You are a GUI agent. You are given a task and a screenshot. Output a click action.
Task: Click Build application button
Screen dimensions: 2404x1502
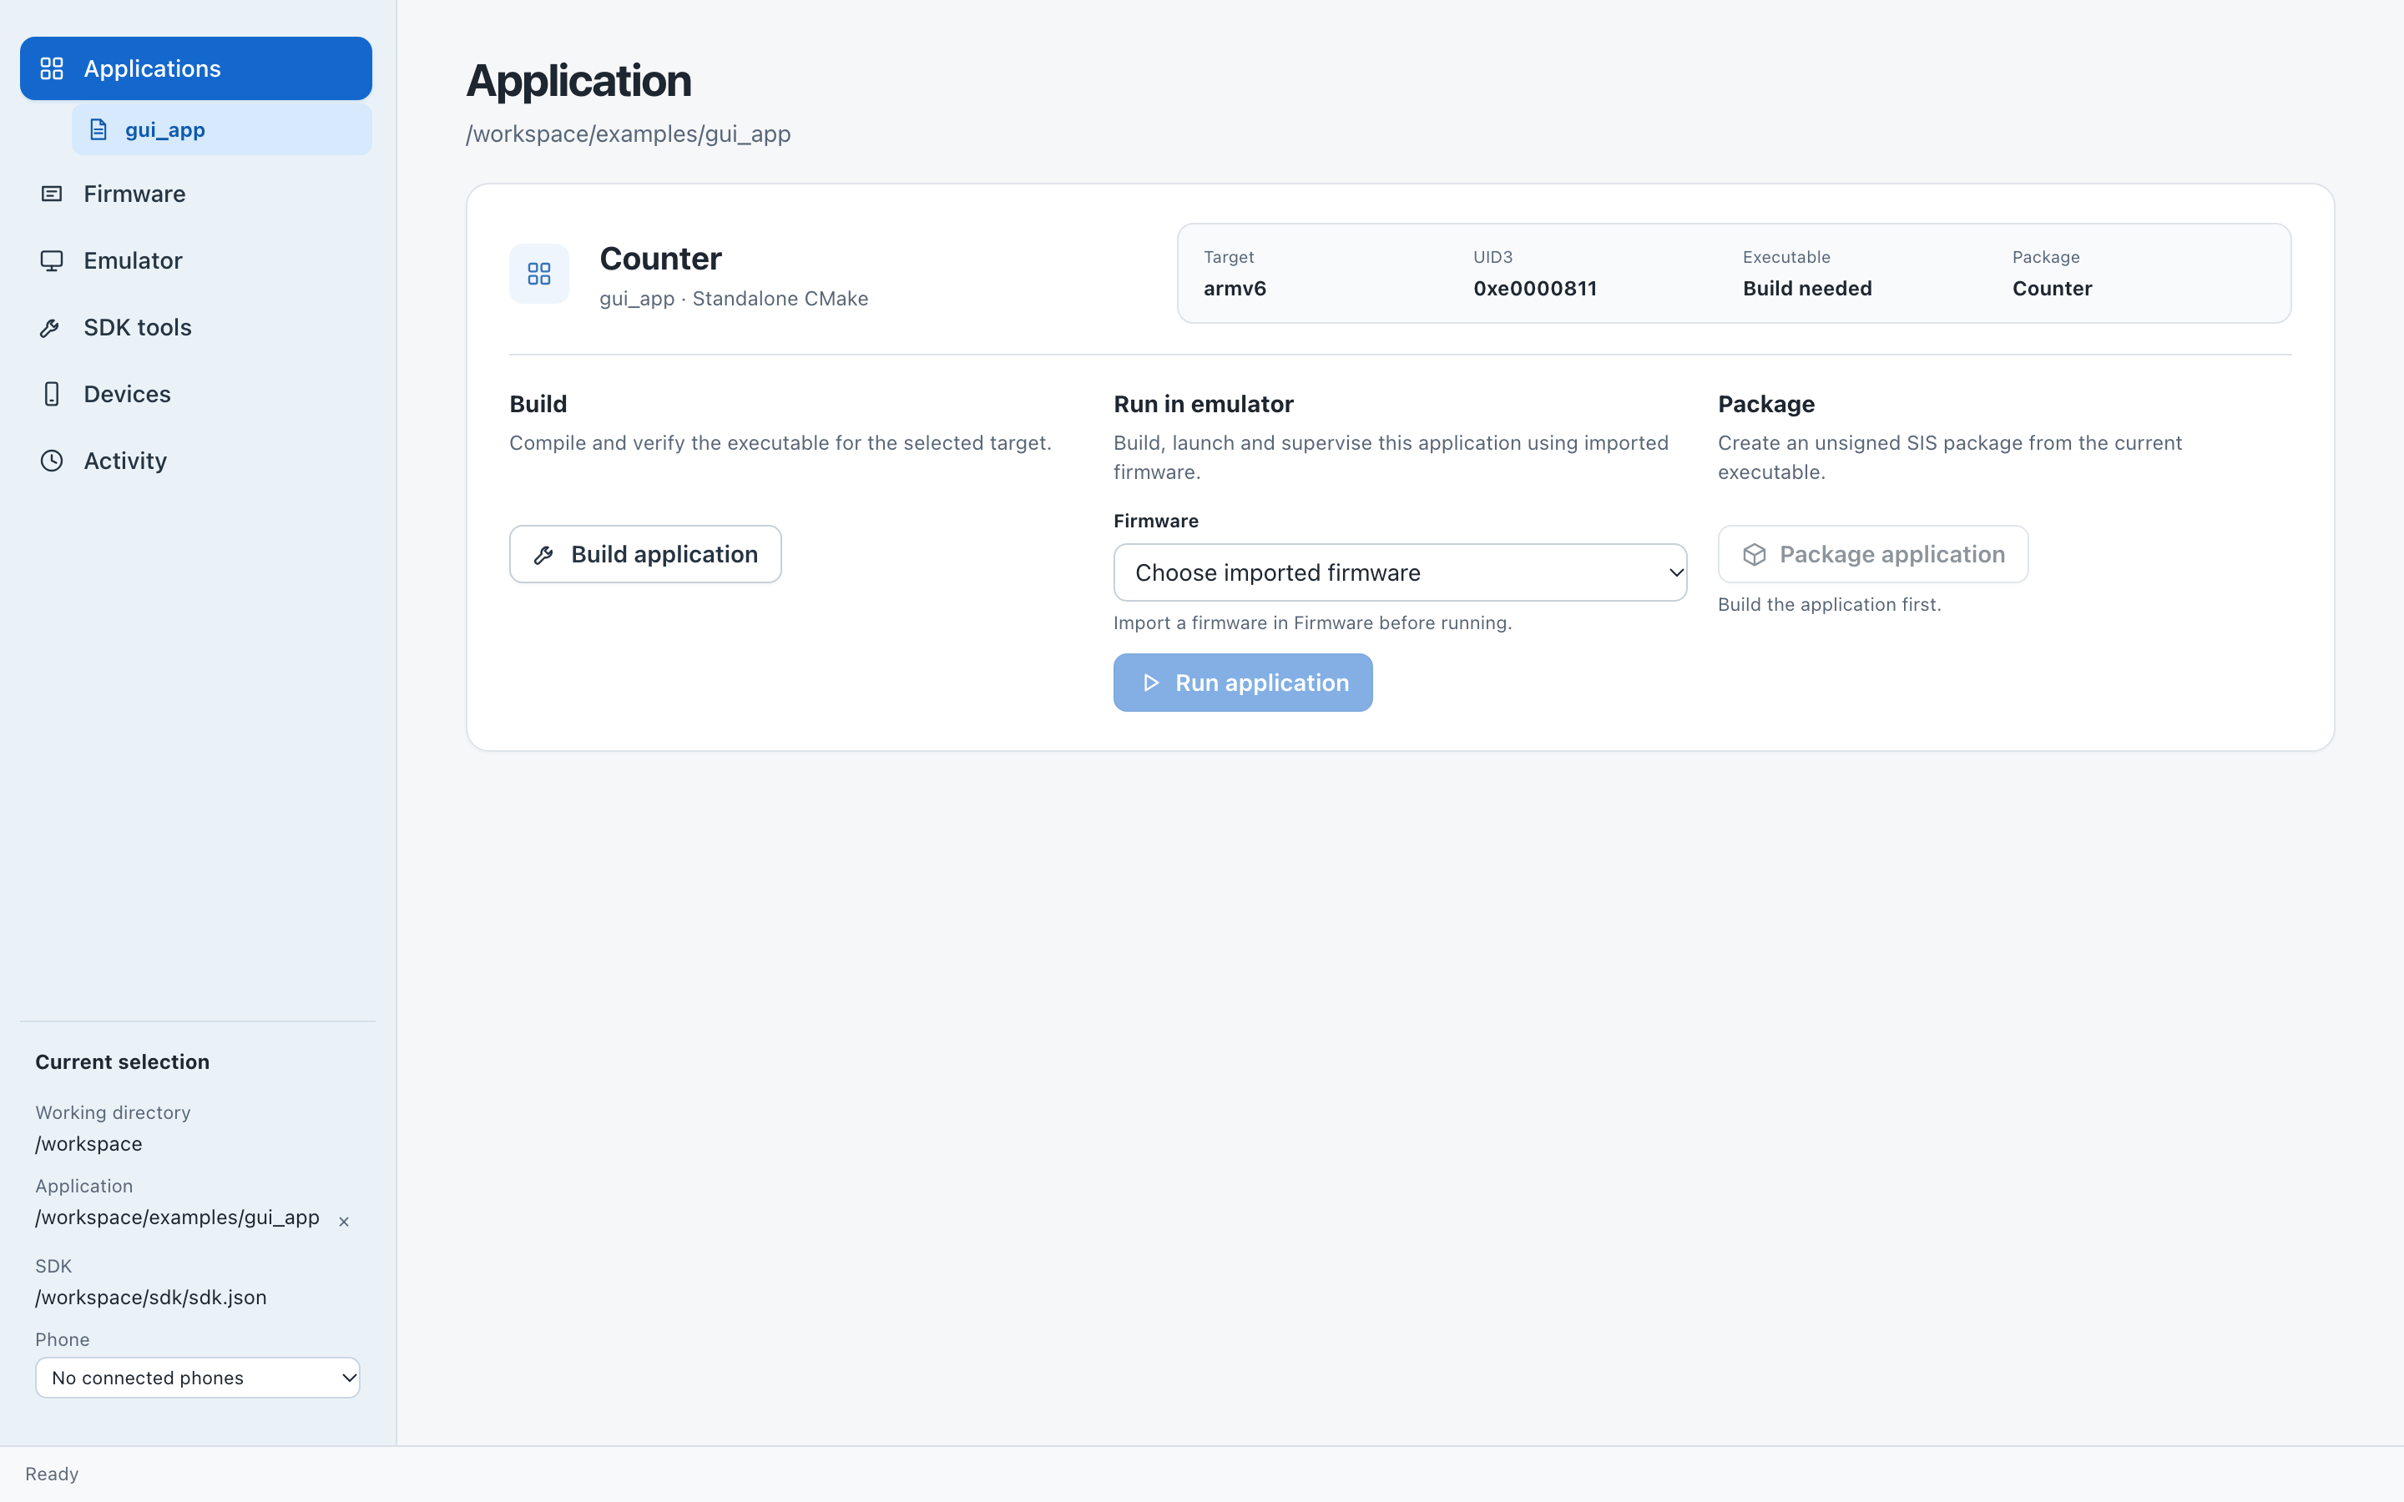click(646, 554)
